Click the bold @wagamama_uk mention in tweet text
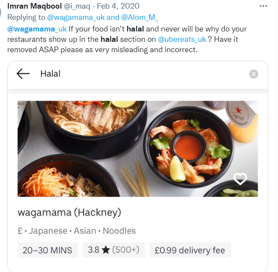Image resolution: width=278 pixels, height=272 pixels. click(x=37, y=29)
